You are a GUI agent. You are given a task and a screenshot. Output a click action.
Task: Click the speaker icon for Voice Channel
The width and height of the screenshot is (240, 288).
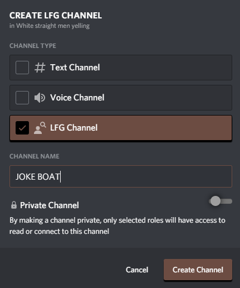point(40,98)
